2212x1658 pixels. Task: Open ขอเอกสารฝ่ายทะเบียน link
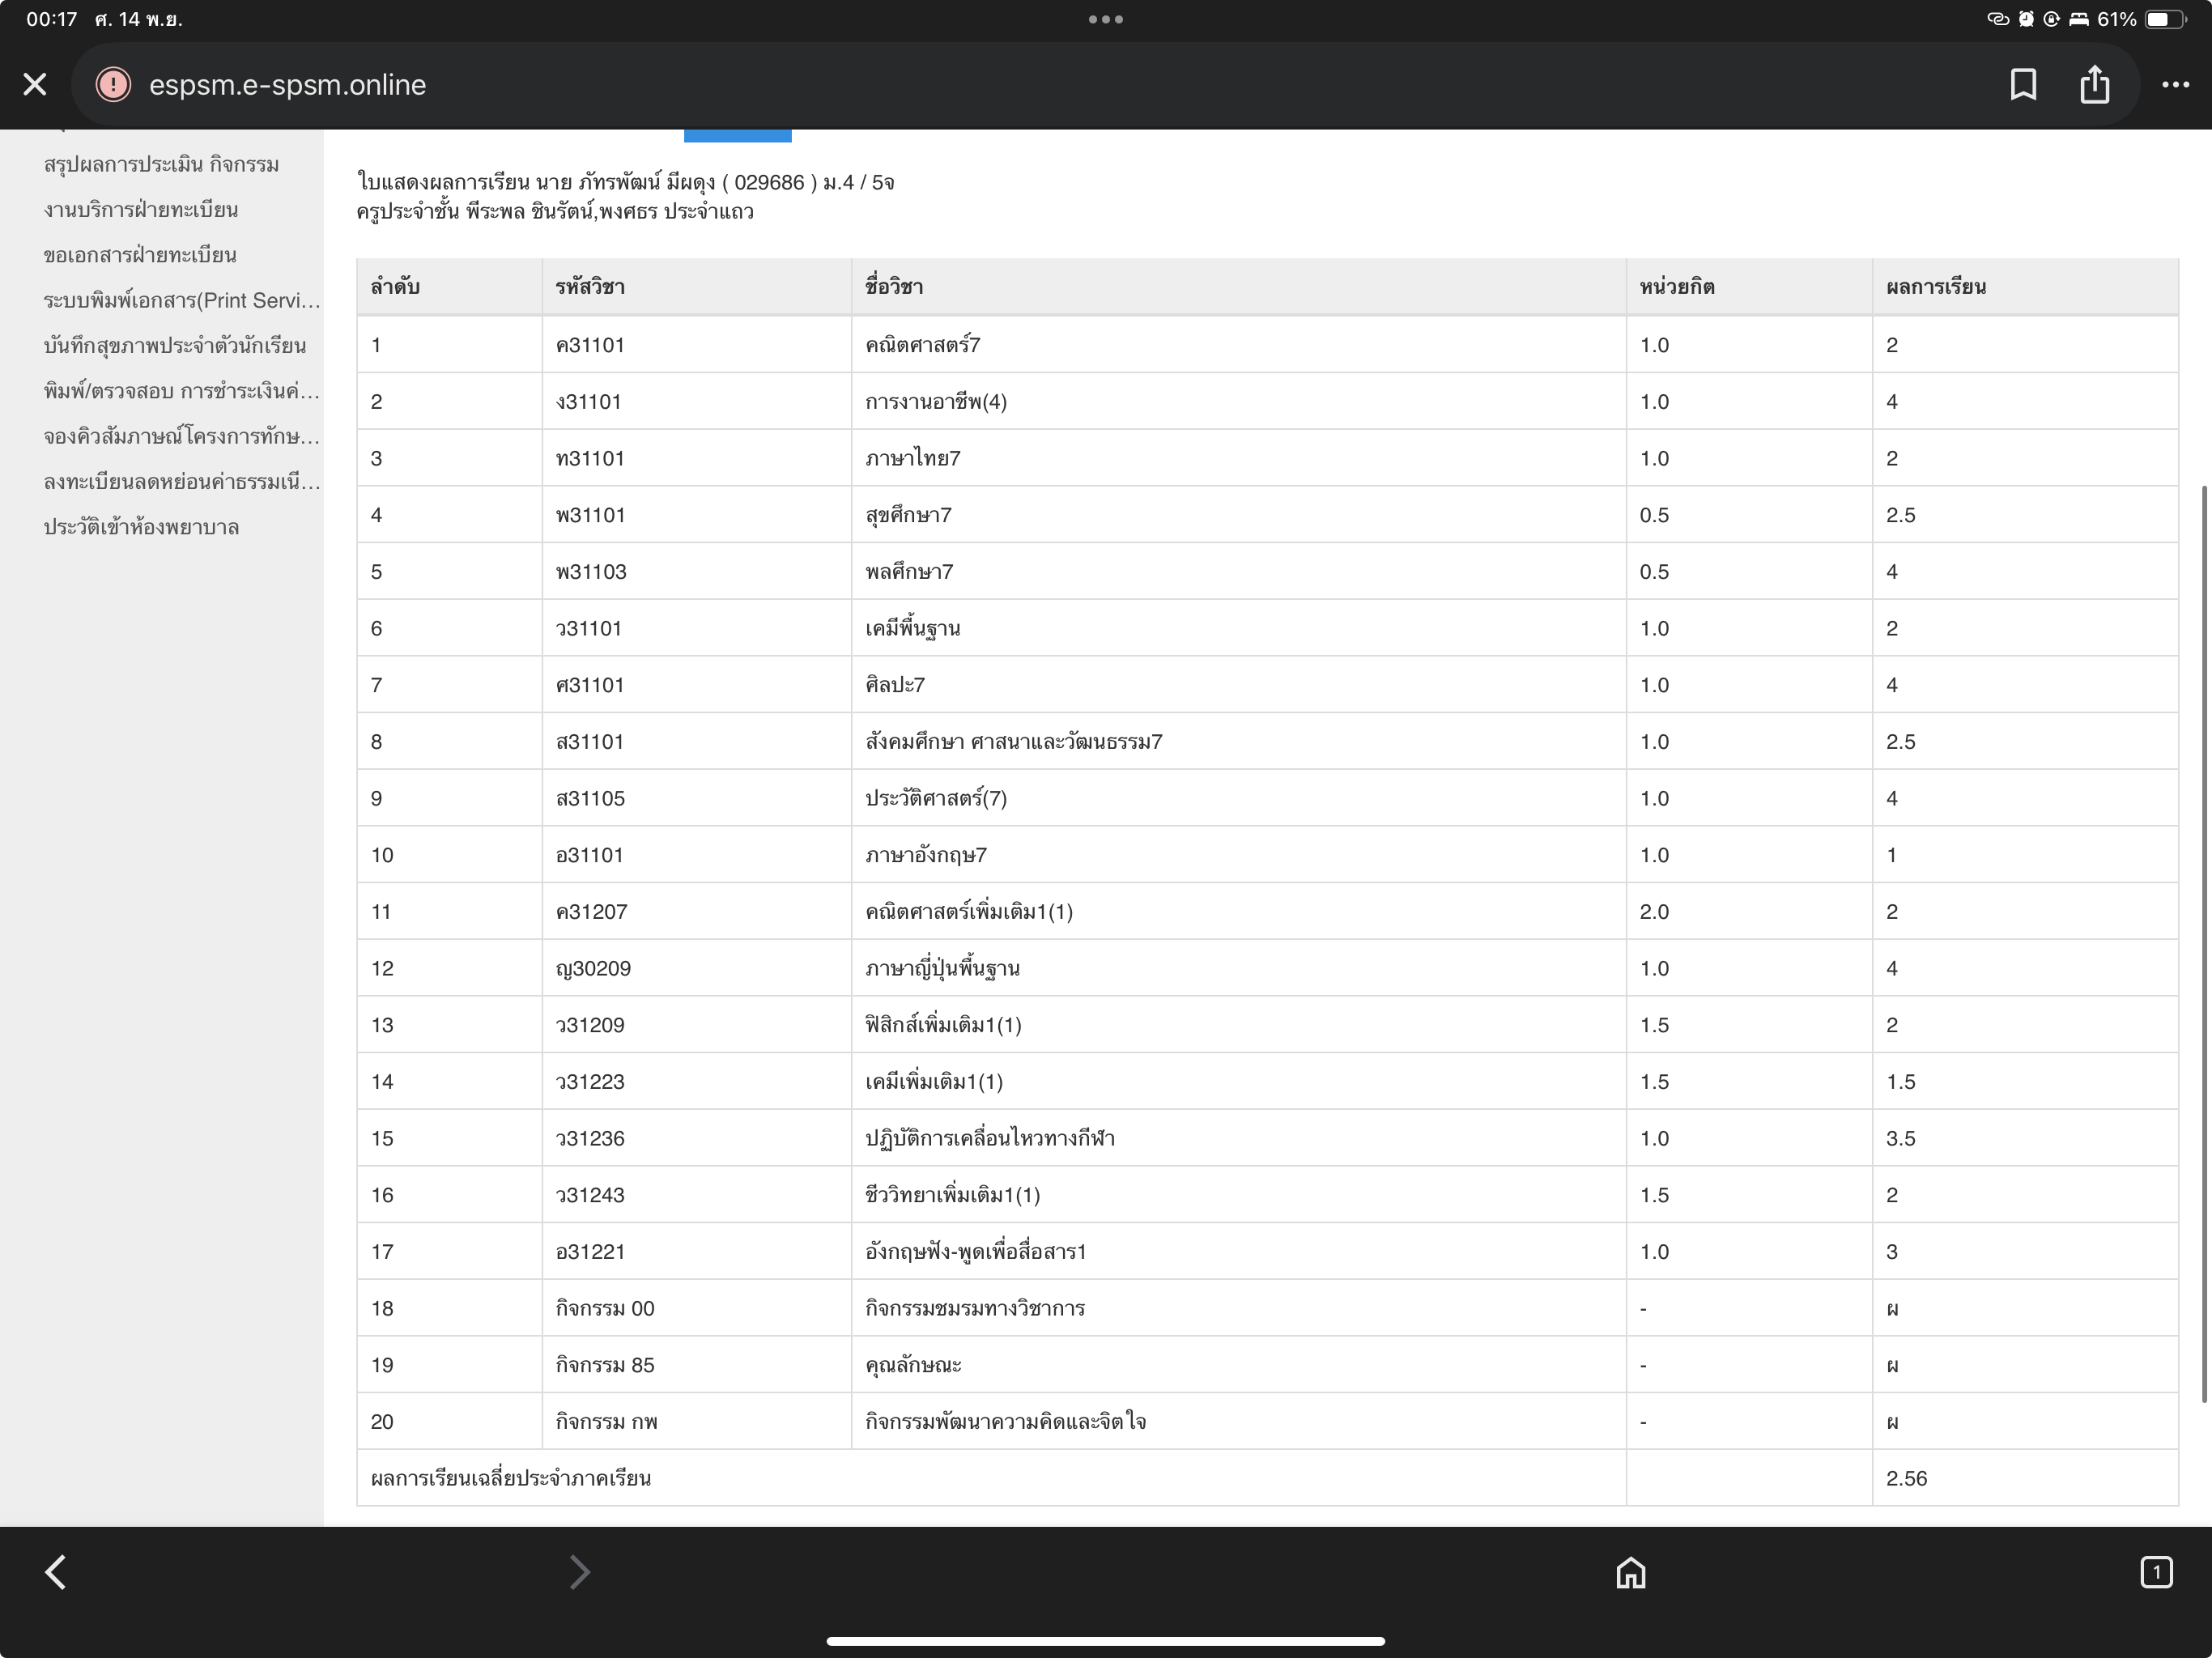coord(140,255)
